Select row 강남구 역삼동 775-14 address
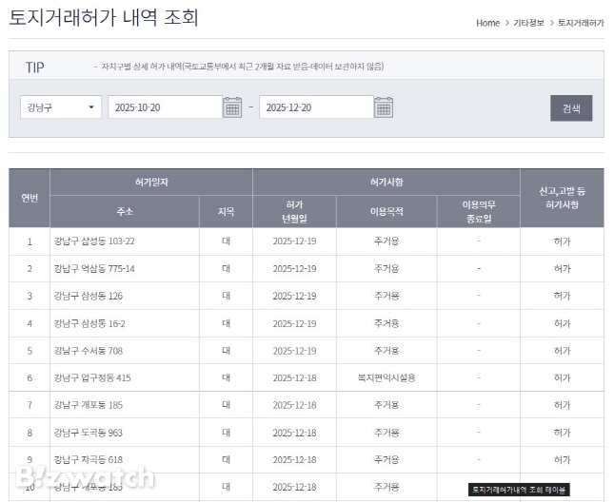614x502 pixels. [94, 269]
